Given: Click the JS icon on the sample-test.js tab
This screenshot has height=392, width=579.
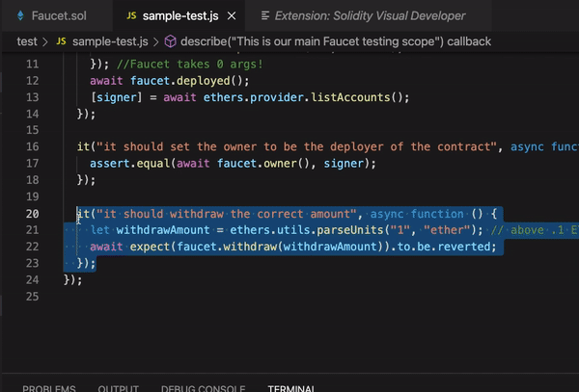Looking at the screenshot, I should tap(131, 15).
